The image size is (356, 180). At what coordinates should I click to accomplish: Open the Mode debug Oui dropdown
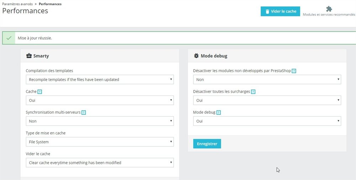pyautogui.click(x=267, y=121)
